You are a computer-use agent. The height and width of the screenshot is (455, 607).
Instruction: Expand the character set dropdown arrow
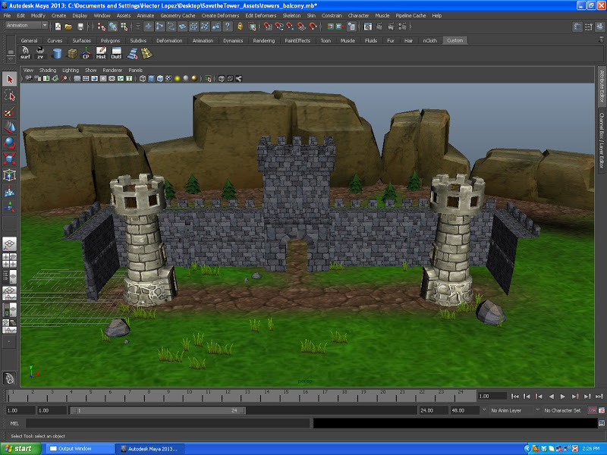click(538, 410)
